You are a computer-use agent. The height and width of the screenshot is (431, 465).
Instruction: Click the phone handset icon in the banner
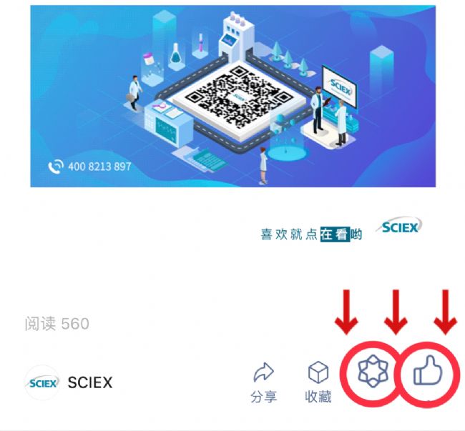(x=56, y=166)
